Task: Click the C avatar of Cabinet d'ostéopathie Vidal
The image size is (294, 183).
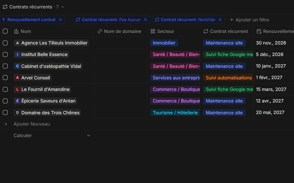Action: [18, 66]
